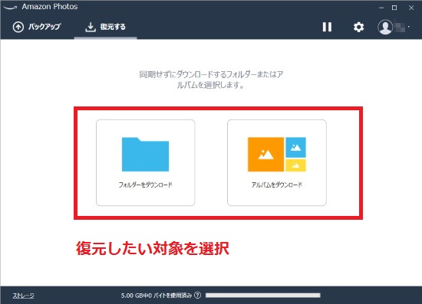Click the Amazon smile logo

tap(10, 7)
